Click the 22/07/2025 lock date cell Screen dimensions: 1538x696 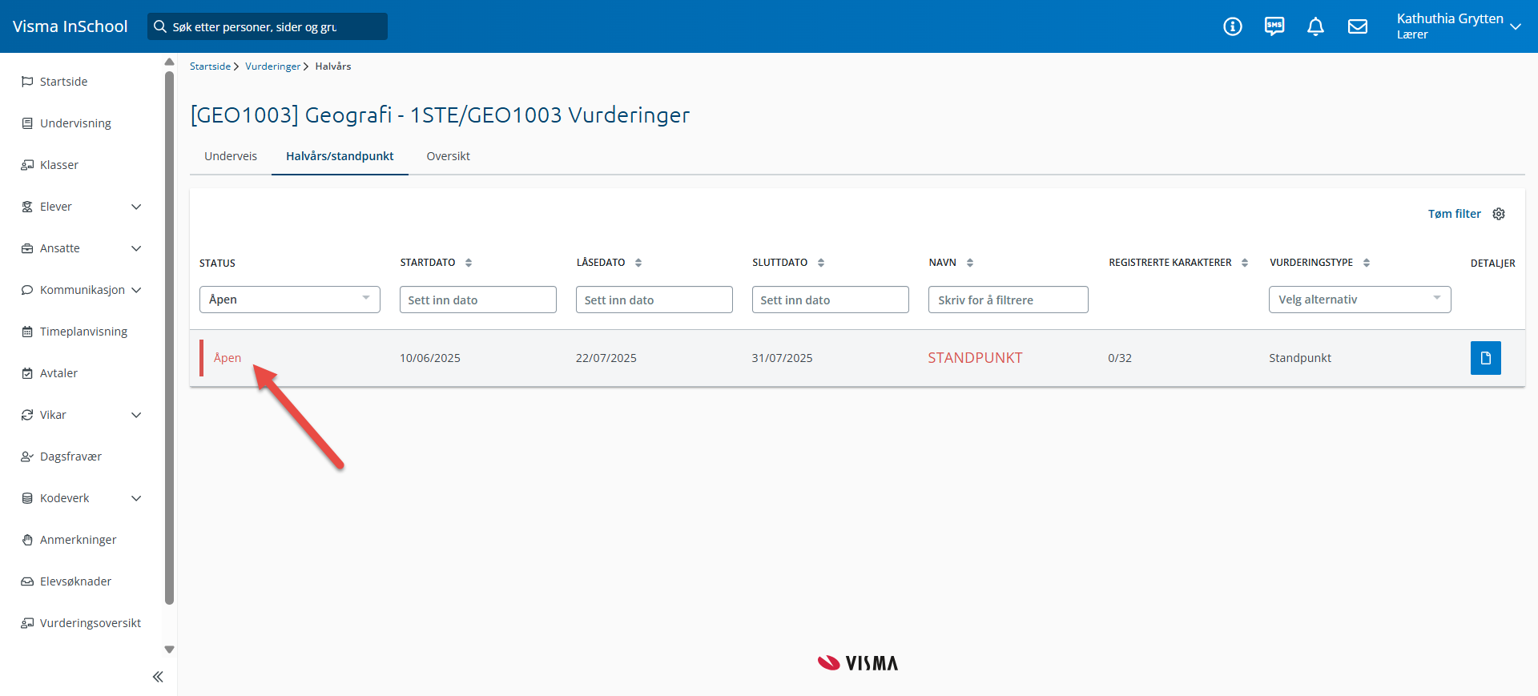(x=606, y=358)
